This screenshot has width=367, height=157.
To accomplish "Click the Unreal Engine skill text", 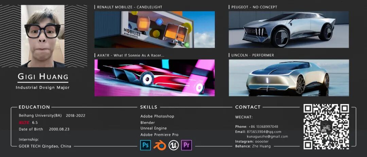I will (x=154, y=128).
